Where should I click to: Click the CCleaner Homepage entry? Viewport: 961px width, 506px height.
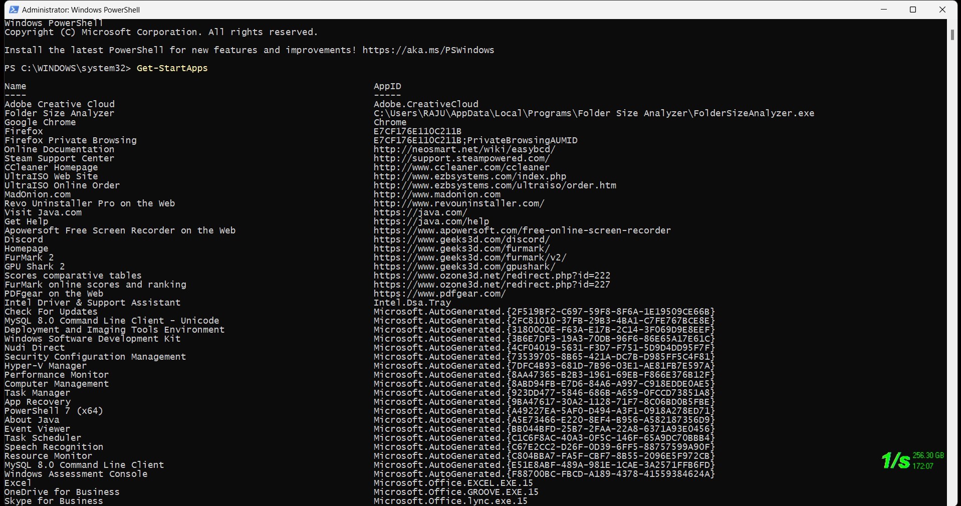coord(51,167)
